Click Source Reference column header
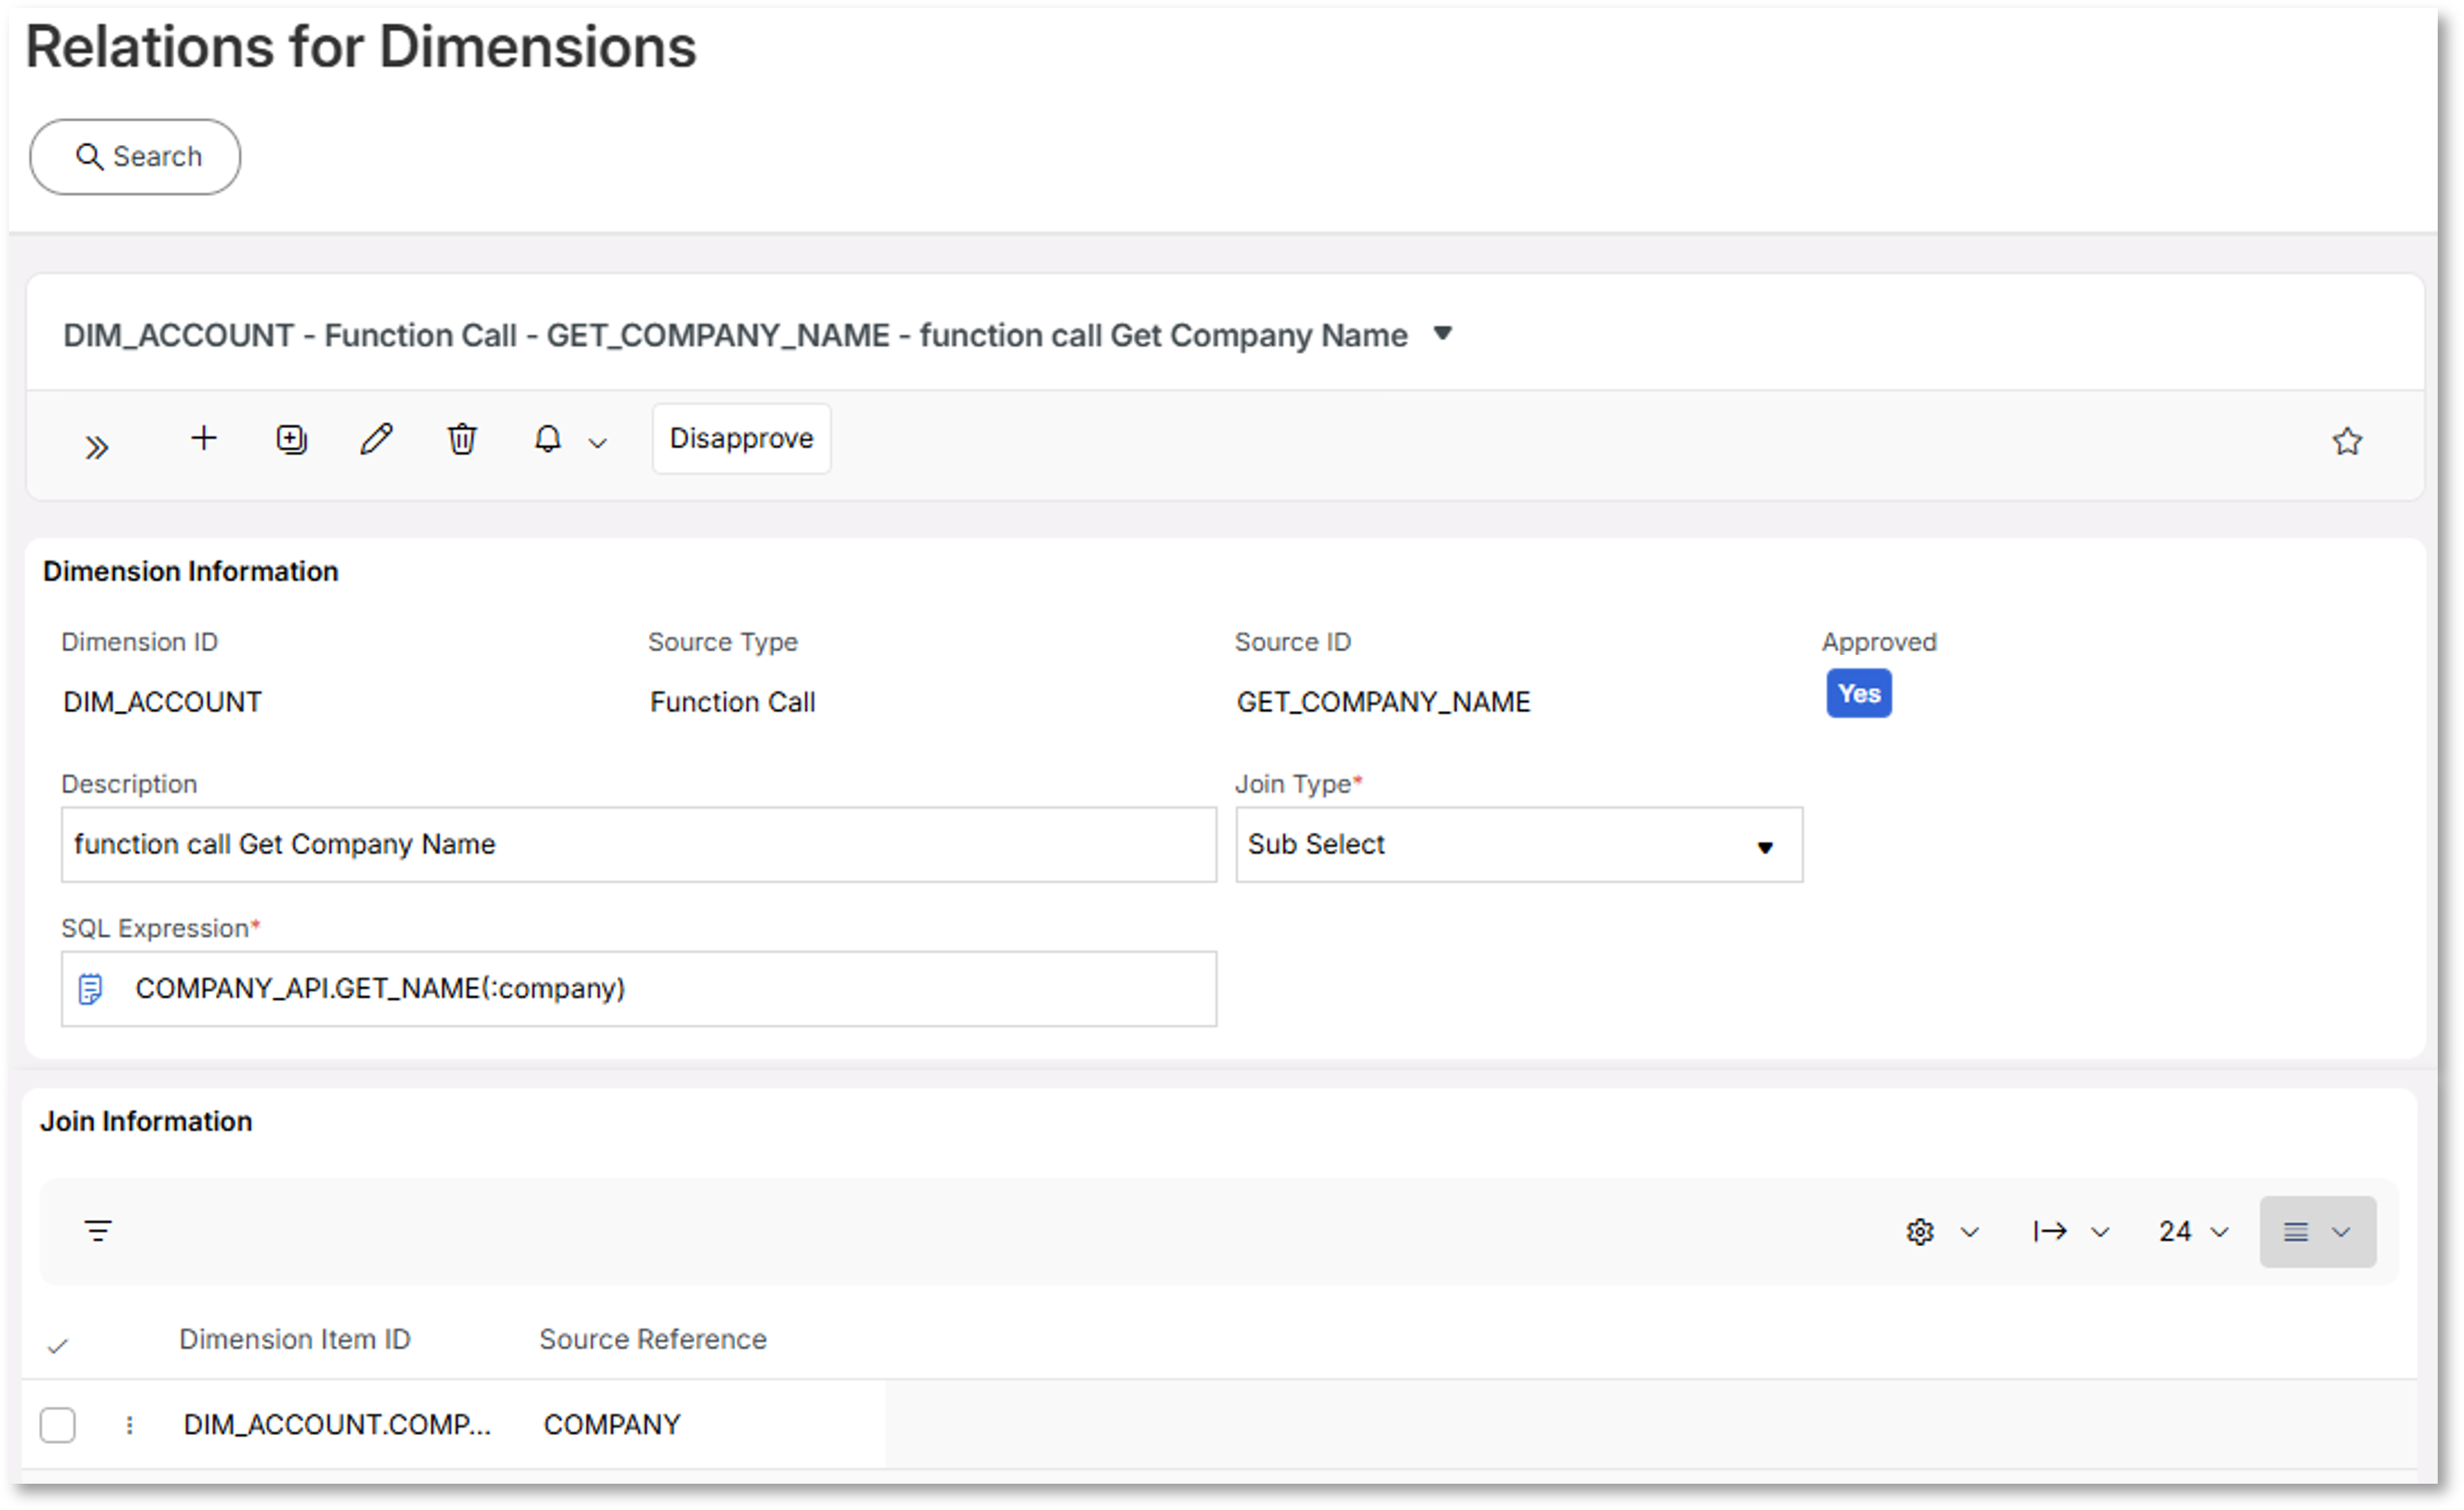 (653, 1339)
